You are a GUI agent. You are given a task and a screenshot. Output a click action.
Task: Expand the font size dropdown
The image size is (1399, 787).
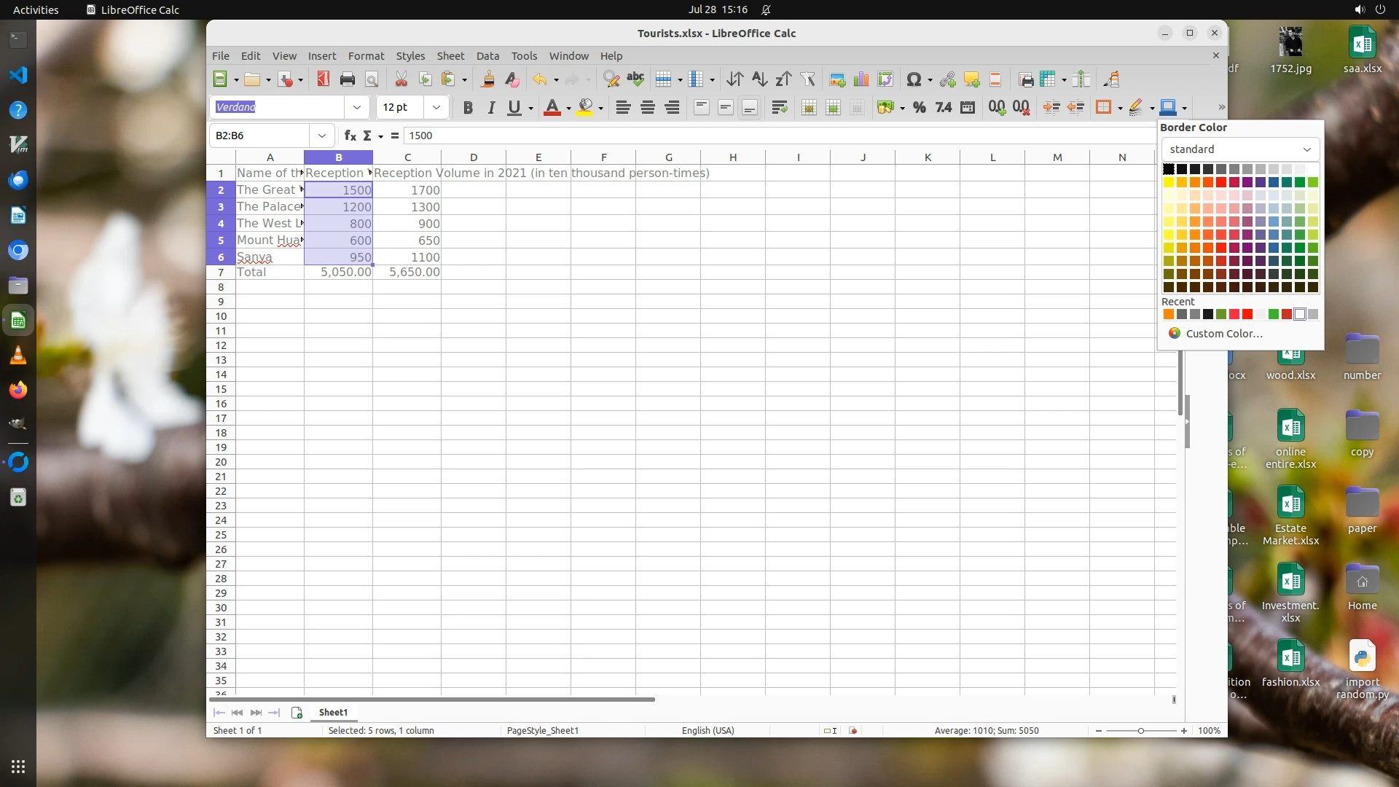436,108
